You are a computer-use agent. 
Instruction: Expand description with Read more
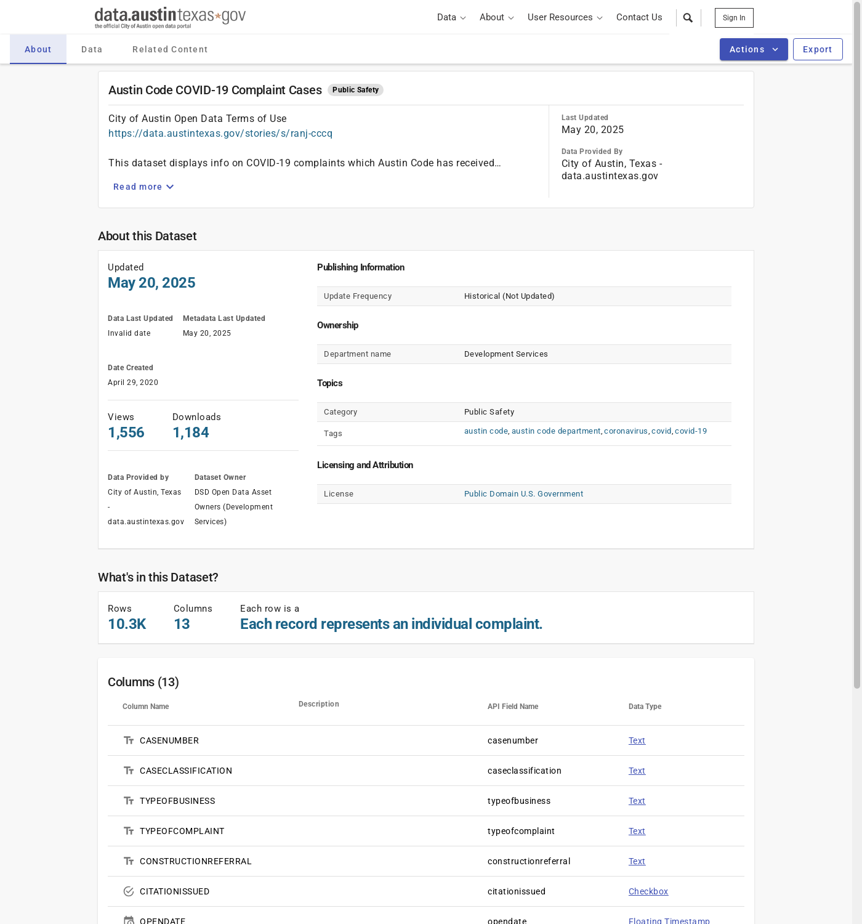tap(143, 187)
